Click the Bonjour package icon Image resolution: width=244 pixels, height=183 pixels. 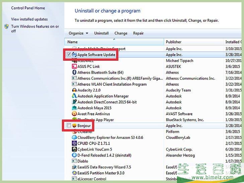point(74,125)
